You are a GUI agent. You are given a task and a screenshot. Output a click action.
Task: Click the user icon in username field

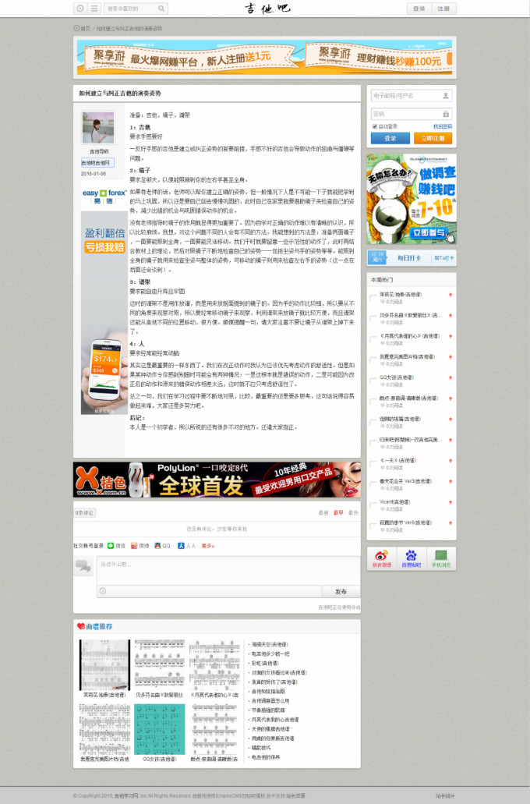pyautogui.click(x=445, y=95)
